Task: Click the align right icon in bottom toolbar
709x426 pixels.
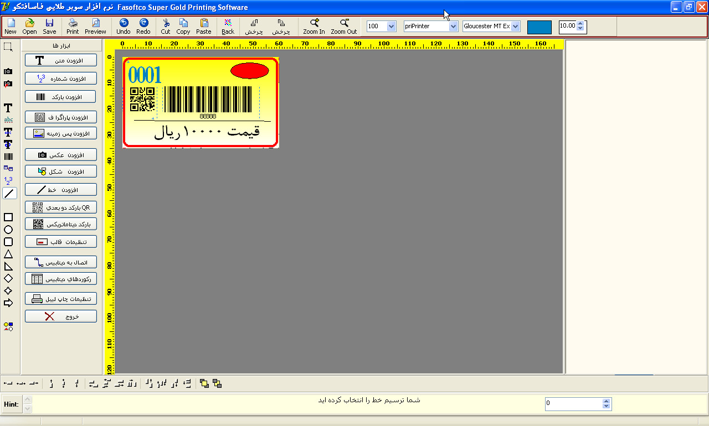Action: [34, 383]
